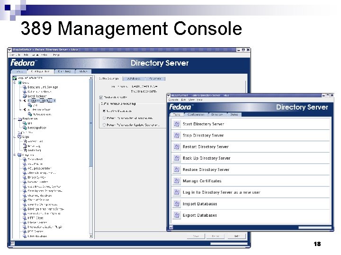Click the Binary Syntax plugin icon
341x255 pixels.
click(x=25, y=178)
